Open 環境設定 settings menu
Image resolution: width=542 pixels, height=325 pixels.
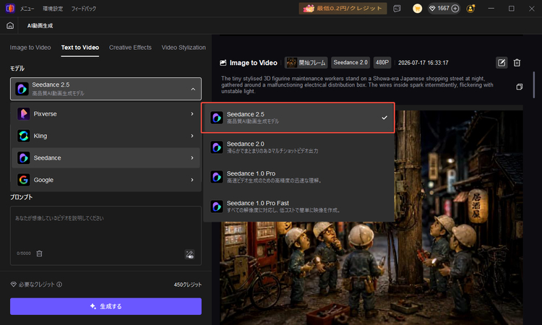[x=53, y=9]
